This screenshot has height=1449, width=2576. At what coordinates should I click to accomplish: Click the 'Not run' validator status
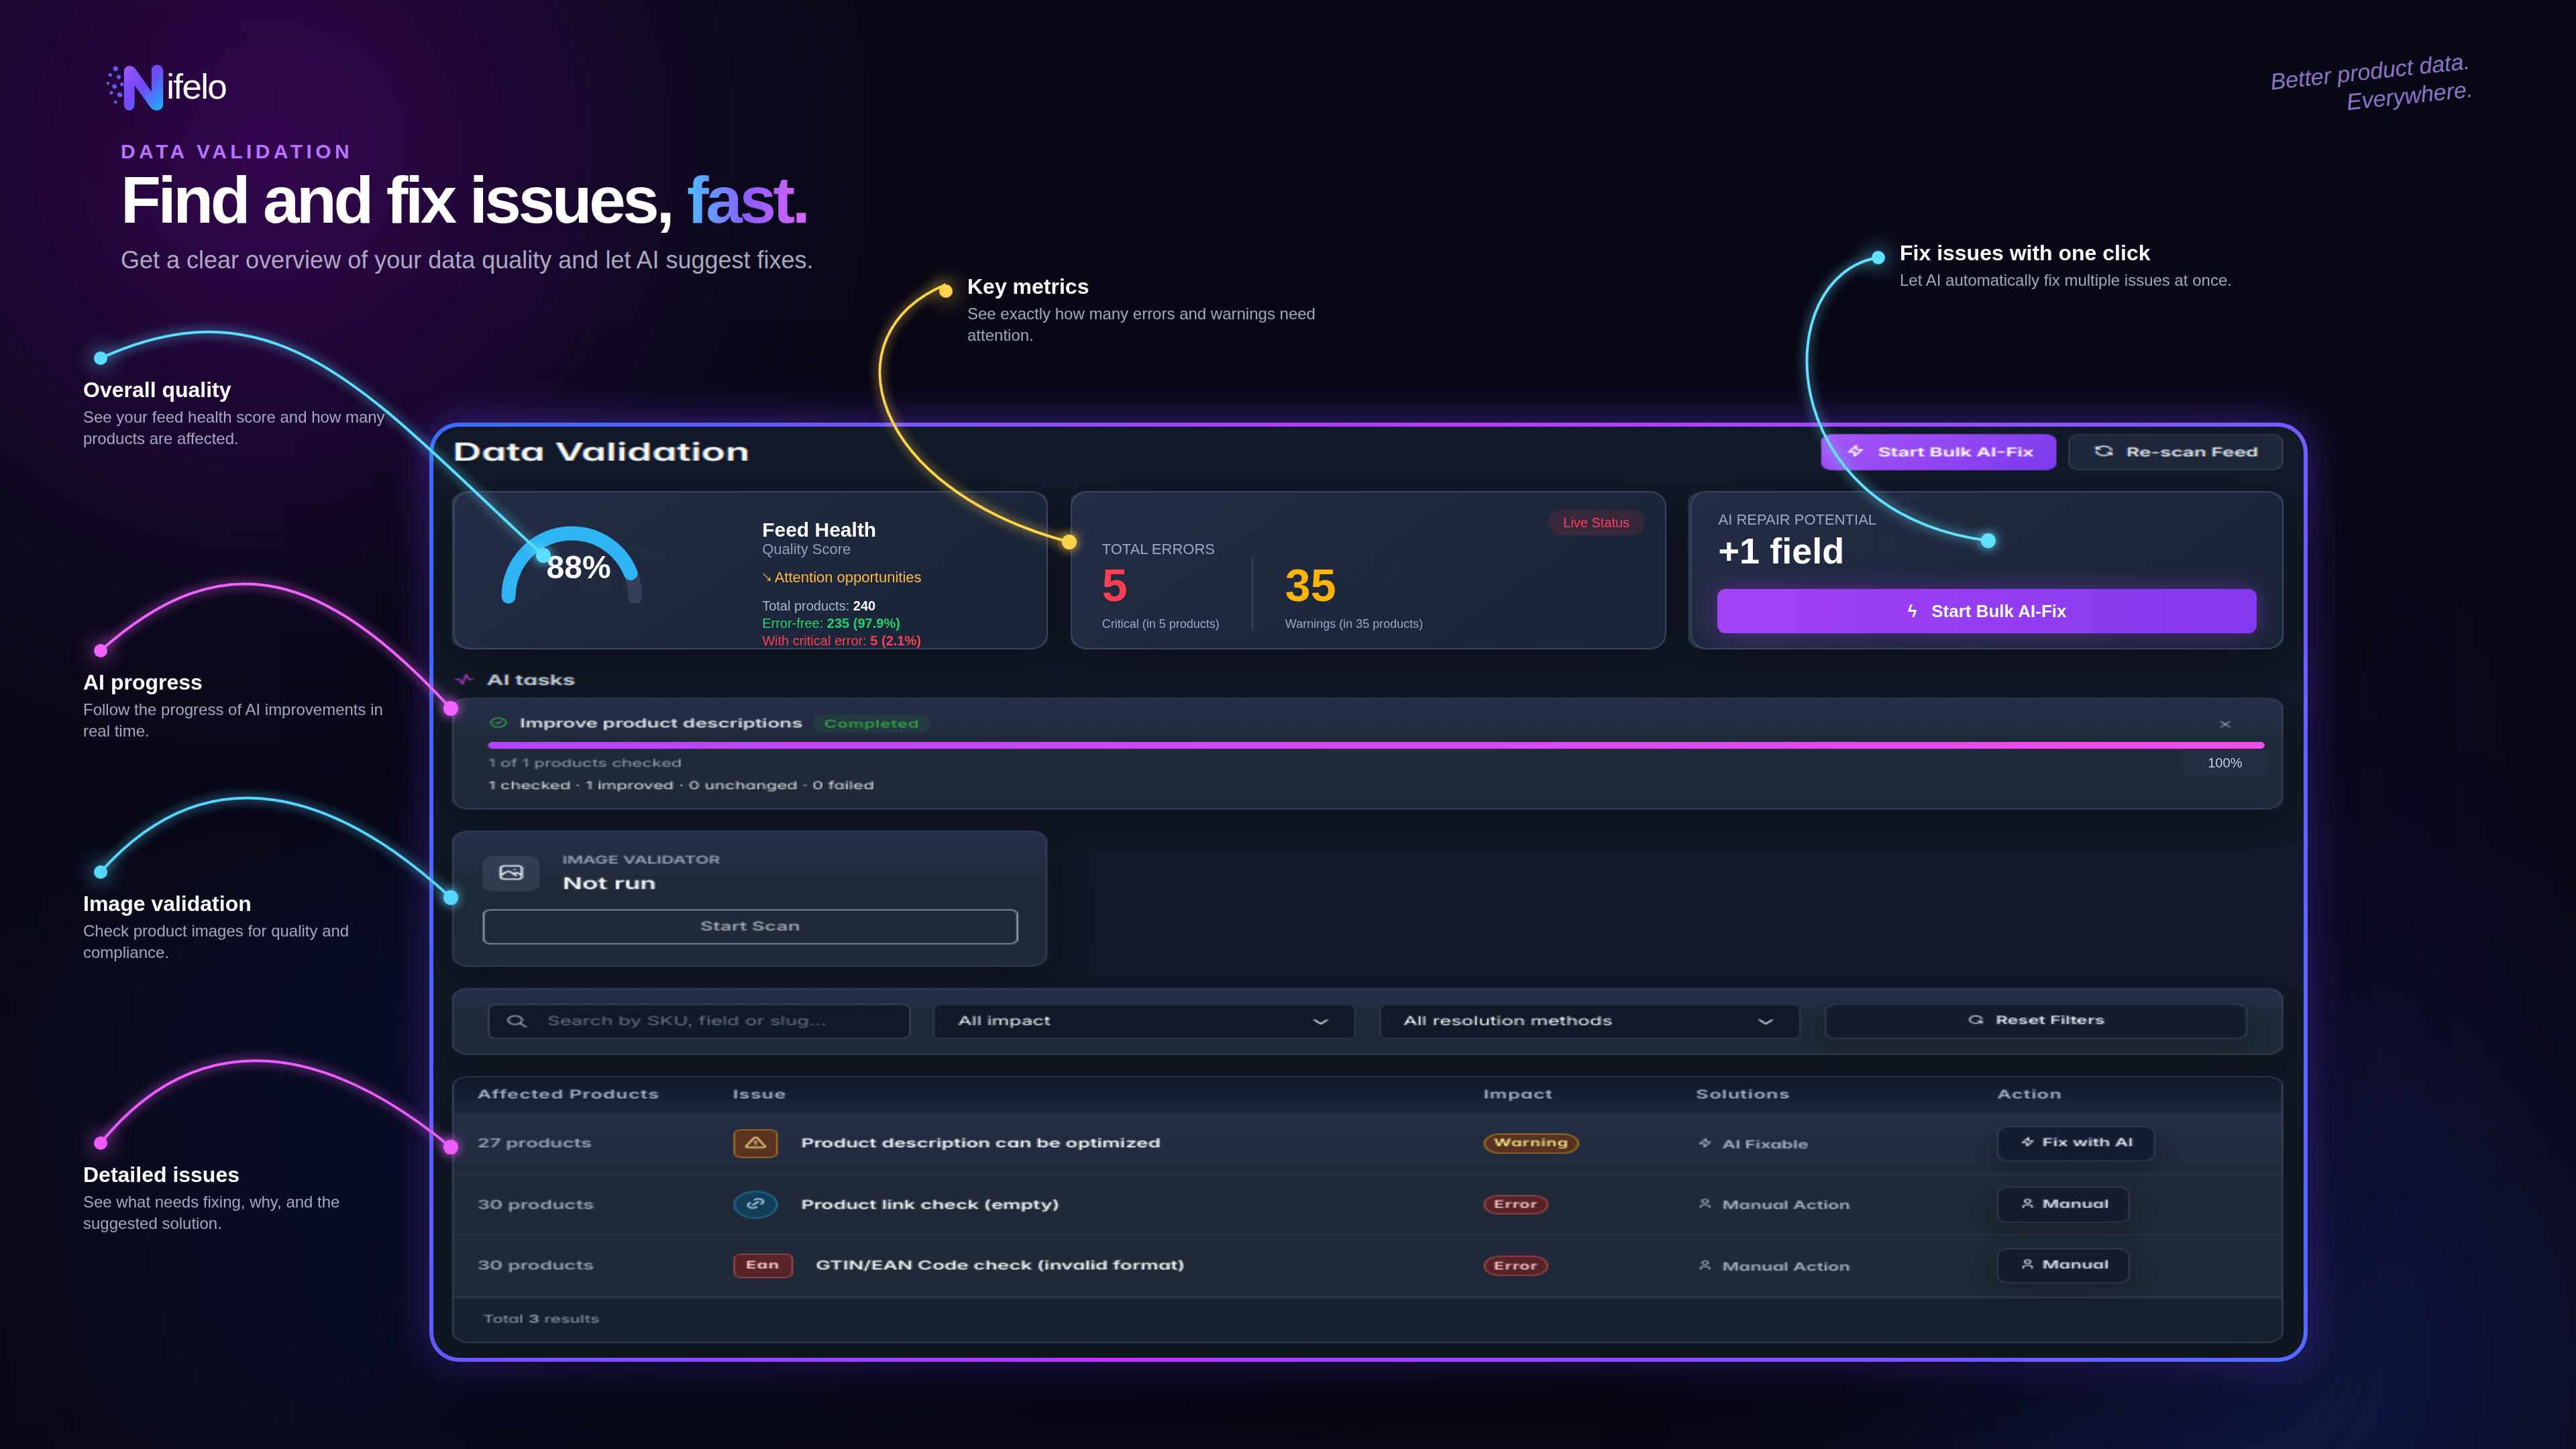[609, 883]
